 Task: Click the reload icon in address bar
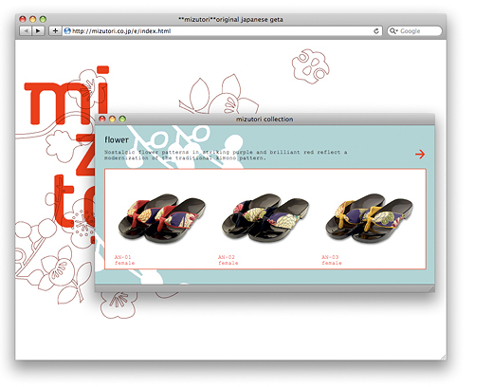click(376, 31)
